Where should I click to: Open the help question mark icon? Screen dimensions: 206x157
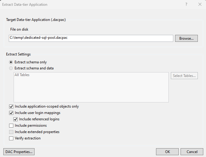click(186, 4)
